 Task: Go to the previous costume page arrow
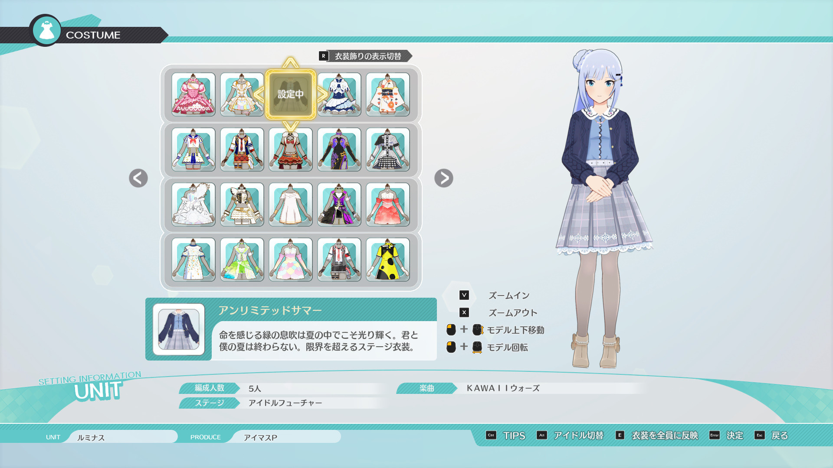pyautogui.click(x=138, y=178)
